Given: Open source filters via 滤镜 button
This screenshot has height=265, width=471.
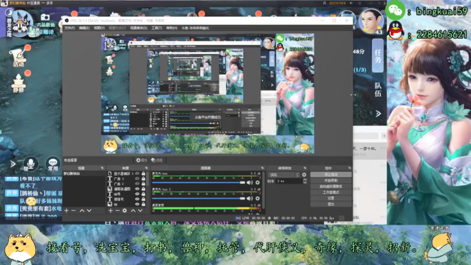Looking at the screenshot, I should coord(157,160).
